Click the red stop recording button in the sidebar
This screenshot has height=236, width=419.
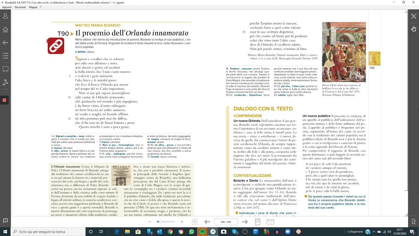point(4,100)
